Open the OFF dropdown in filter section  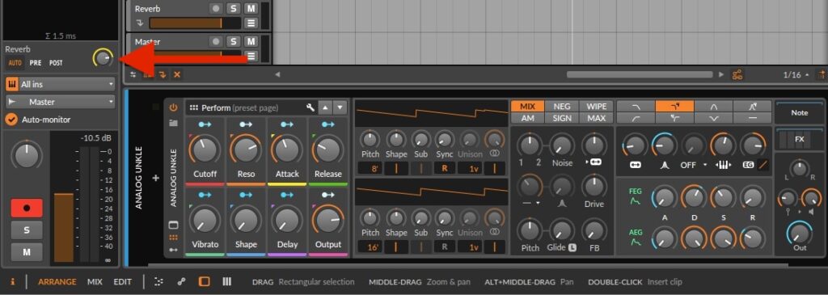(x=693, y=165)
